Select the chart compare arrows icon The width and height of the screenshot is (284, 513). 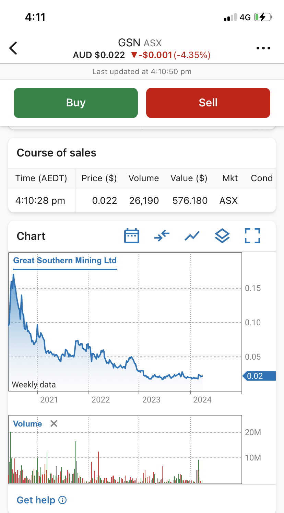pos(162,236)
